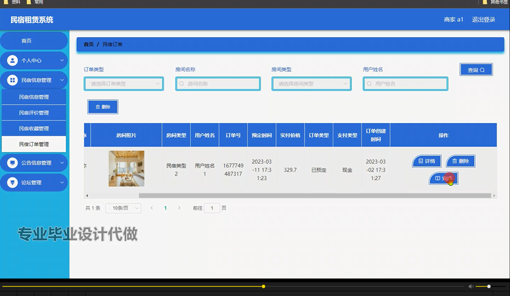This screenshot has height=296, width=510.
Task: Click the 论坛管理 sidebar icon
Action: [13, 182]
